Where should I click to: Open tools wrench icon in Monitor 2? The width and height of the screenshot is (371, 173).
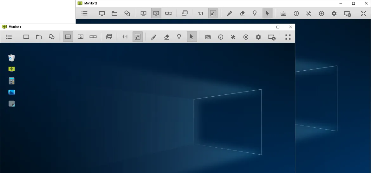309,13
